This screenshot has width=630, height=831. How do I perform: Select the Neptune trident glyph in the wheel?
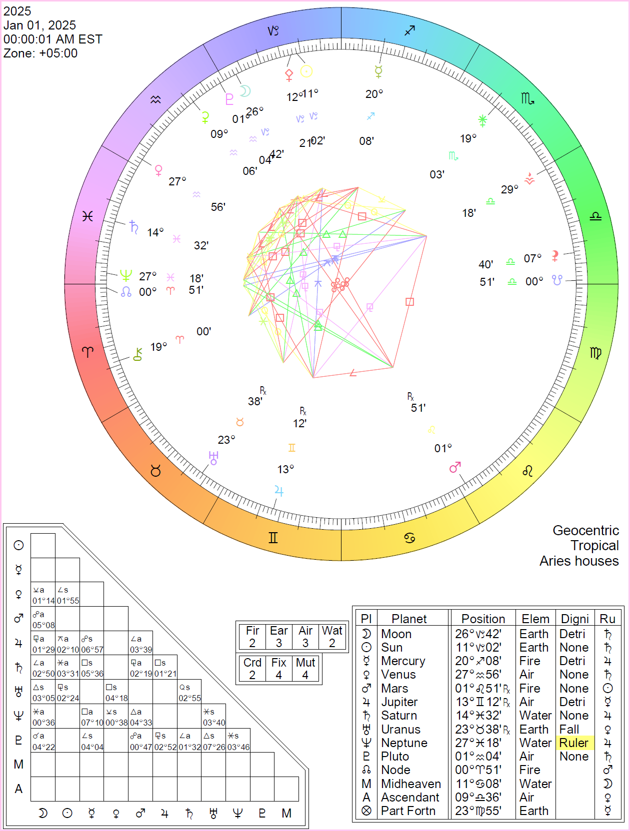125,275
